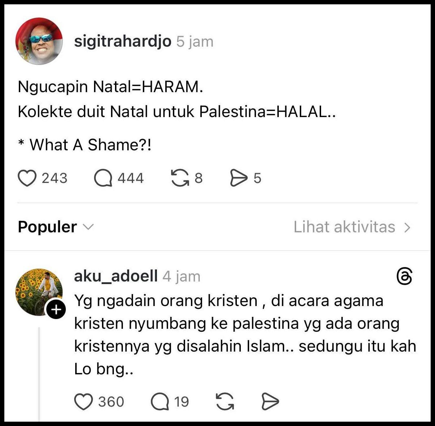Repost aku_adoell's reply
Screen dimensions: 435x426
pos(225,402)
